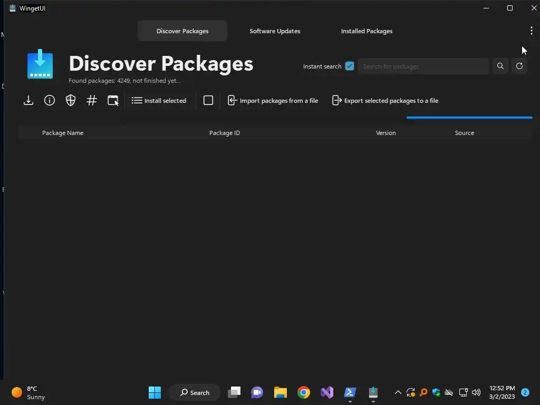Click Export selected packages to a file

click(385, 101)
